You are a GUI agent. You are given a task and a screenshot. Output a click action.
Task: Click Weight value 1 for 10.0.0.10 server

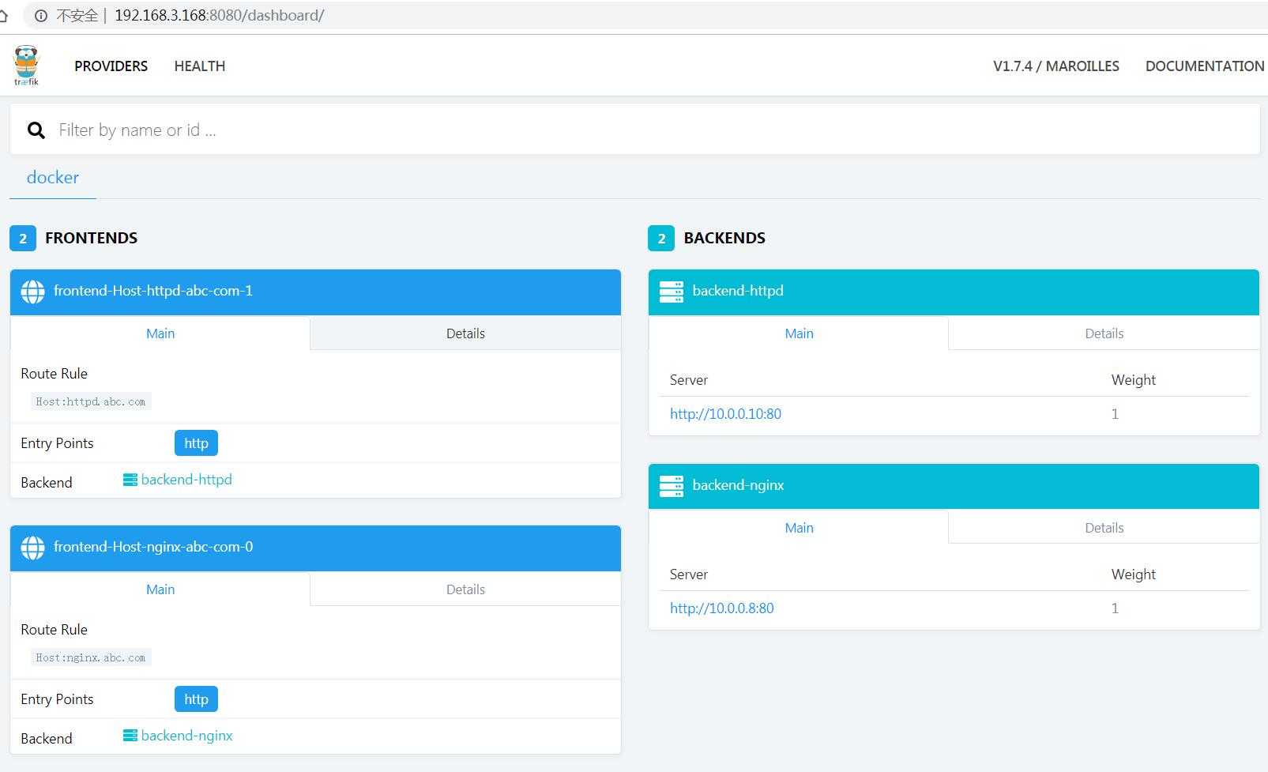pyautogui.click(x=1115, y=414)
